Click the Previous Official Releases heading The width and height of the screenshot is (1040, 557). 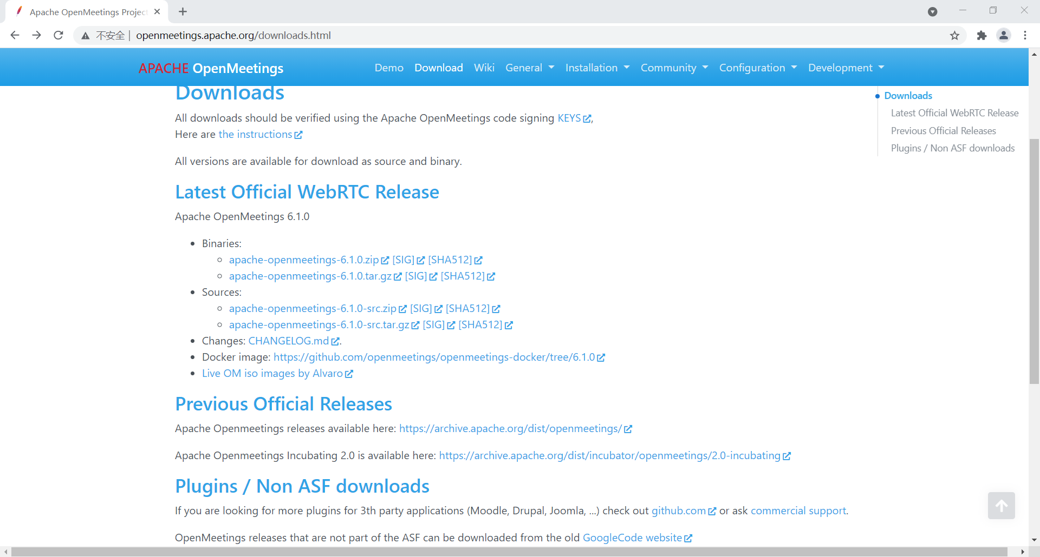[x=283, y=404]
